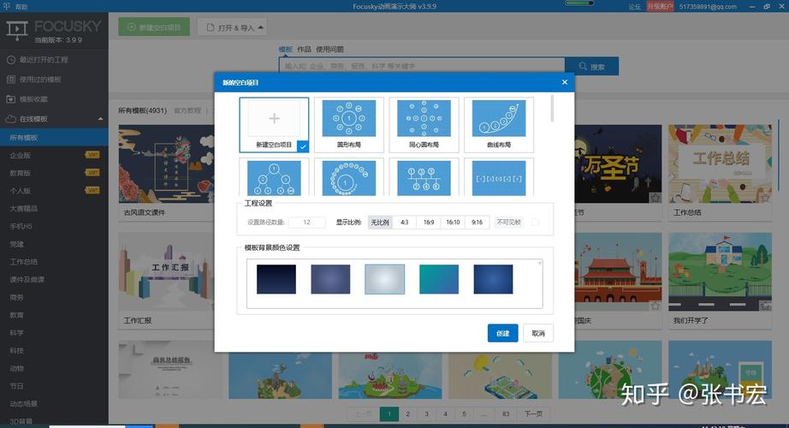
Task: Open 所有模板 category in sidebar
Action: (x=54, y=138)
